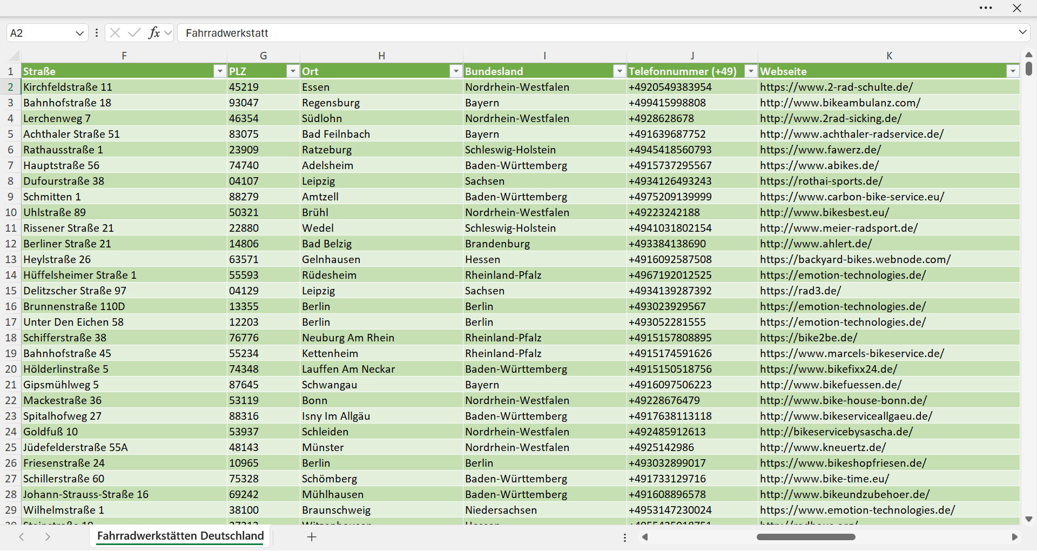Select Bundesland cell Hessen
The height and width of the screenshot is (551, 1037).
[545, 259]
